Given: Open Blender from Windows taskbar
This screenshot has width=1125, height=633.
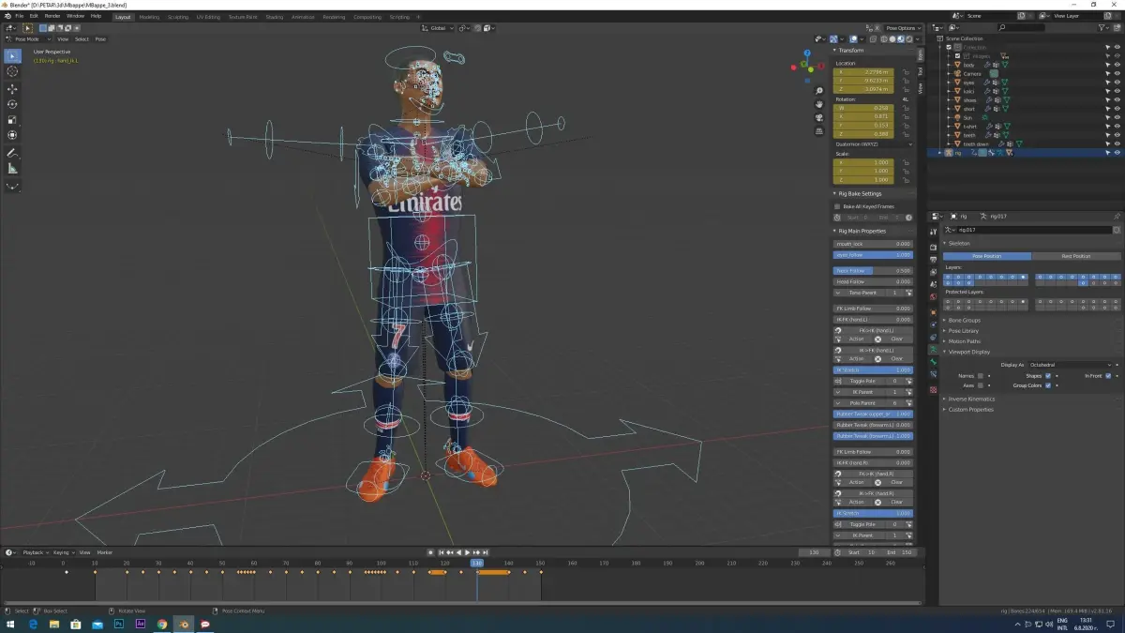Looking at the screenshot, I should coord(183,624).
